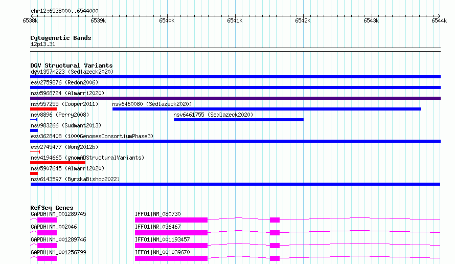
Task: Click the blue esv3628408 variant bar
Action: pyautogui.click(x=235, y=141)
